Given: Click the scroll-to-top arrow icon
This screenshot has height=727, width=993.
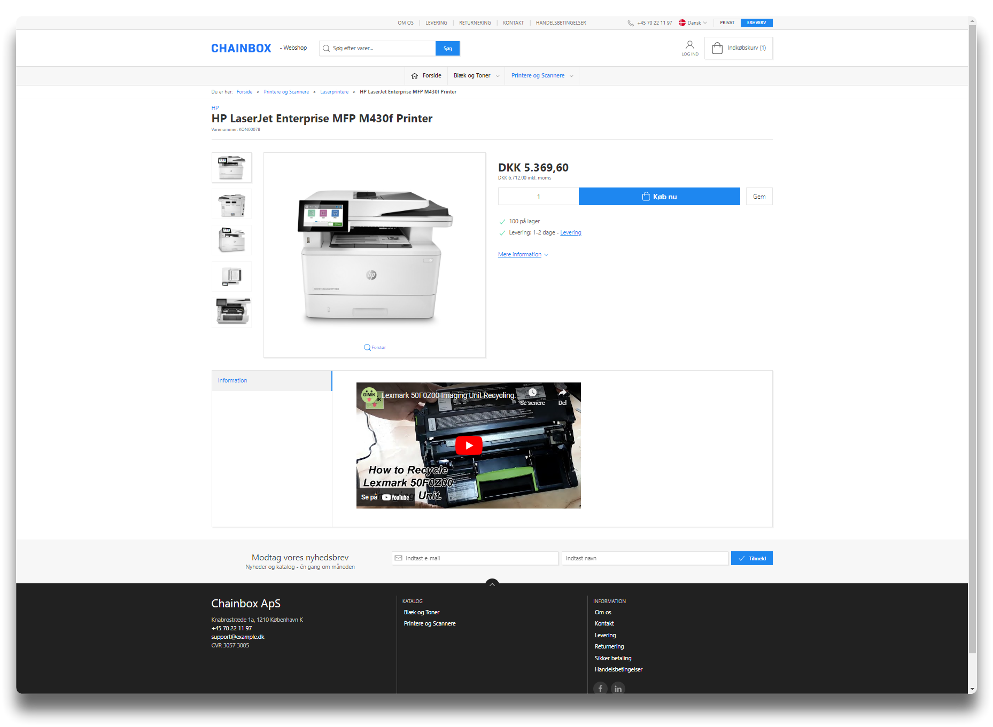Looking at the screenshot, I should (x=492, y=584).
